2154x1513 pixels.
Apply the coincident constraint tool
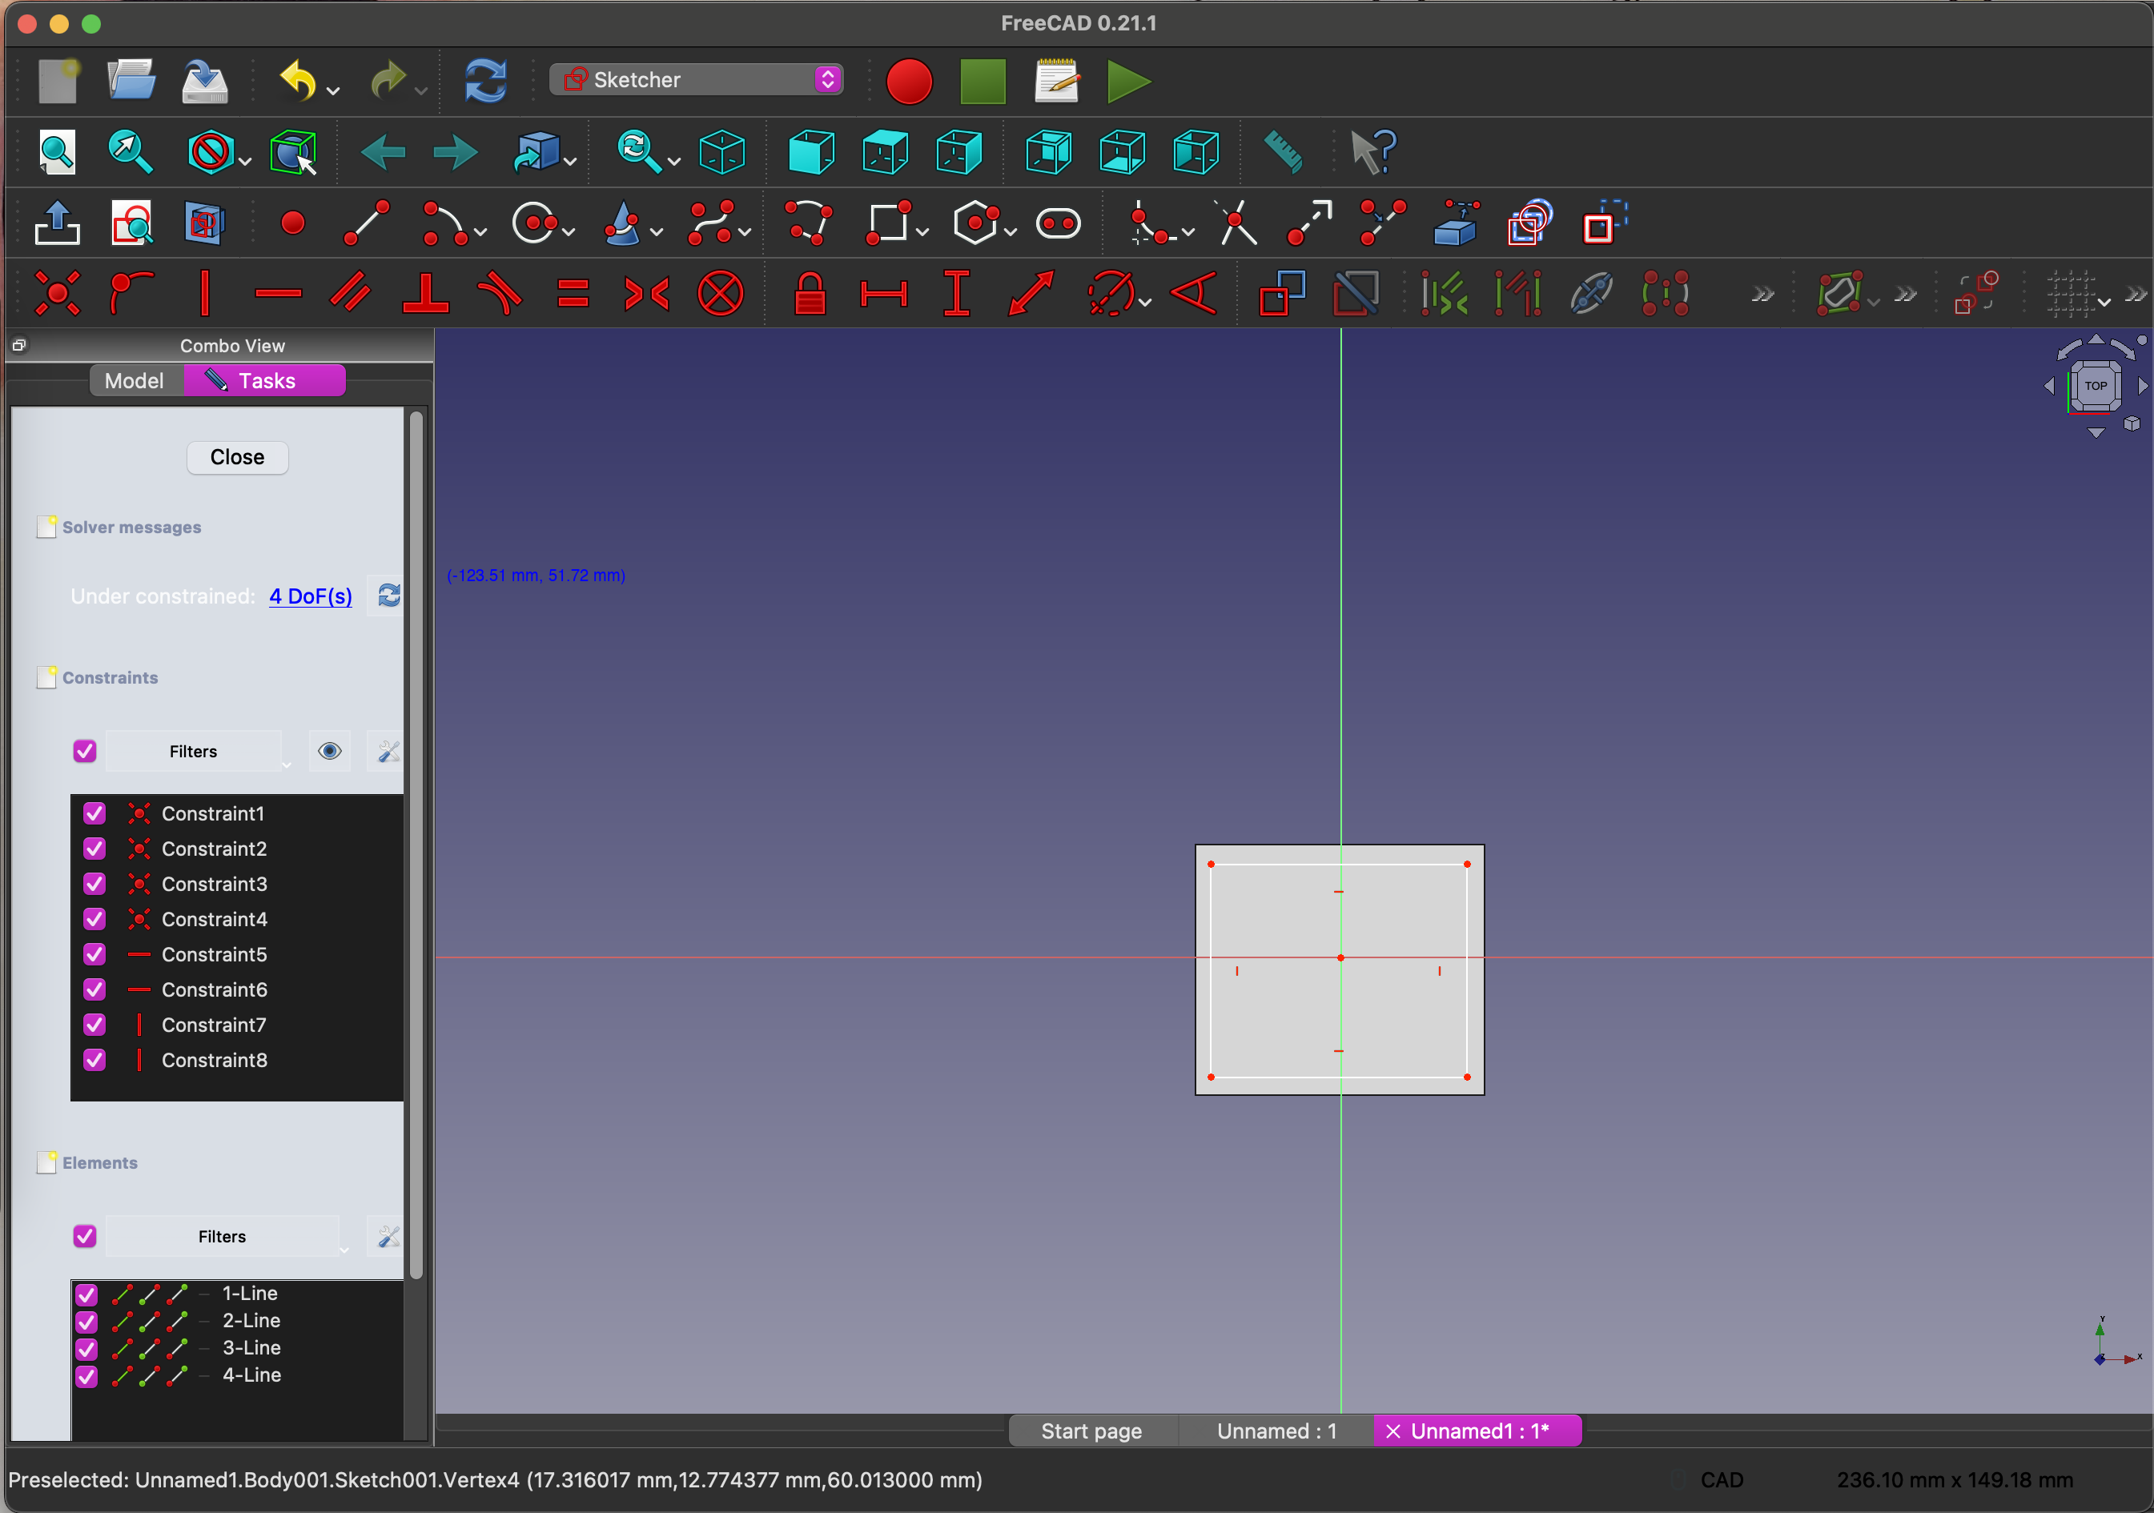tap(57, 294)
